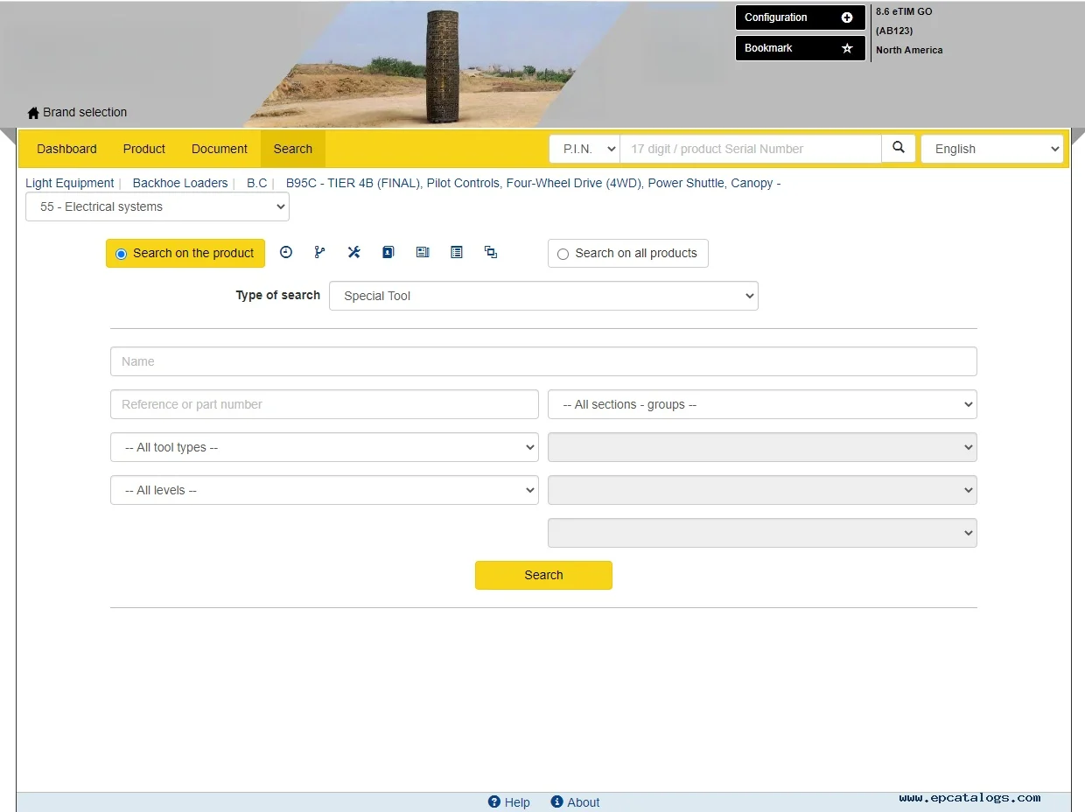Click the branch diagram icon

click(319, 252)
